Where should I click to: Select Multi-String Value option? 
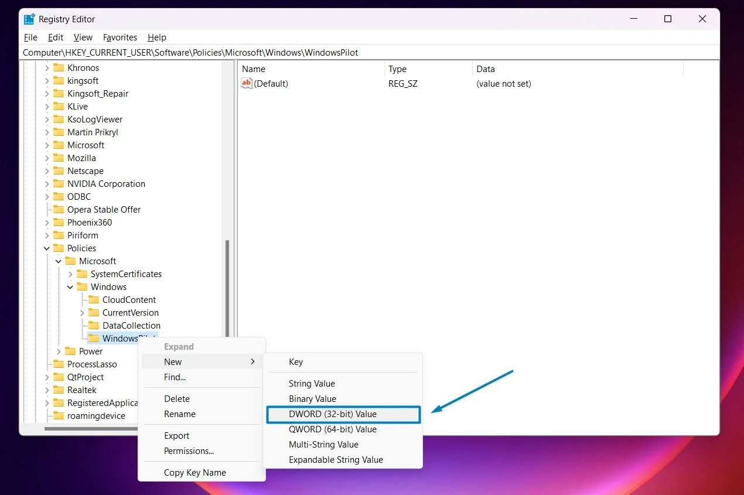point(343,445)
